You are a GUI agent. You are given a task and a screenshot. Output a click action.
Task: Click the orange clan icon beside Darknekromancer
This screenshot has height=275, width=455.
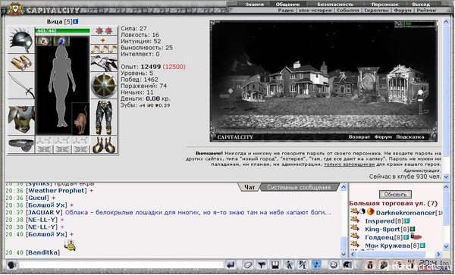point(370,212)
